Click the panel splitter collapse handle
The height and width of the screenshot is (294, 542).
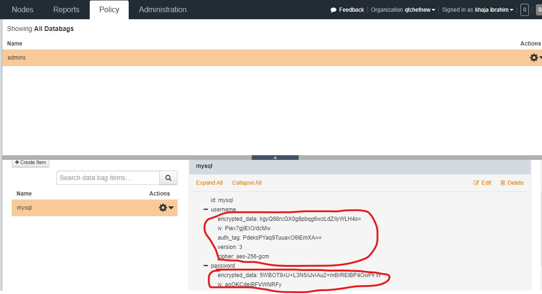[275, 158]
